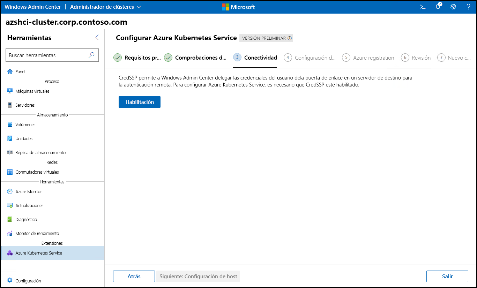
Task: Open Actualizaciones tool
Action: click(53, 205)
